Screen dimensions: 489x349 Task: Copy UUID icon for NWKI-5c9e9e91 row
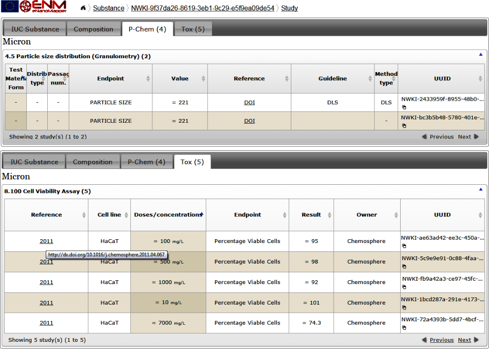404,266
